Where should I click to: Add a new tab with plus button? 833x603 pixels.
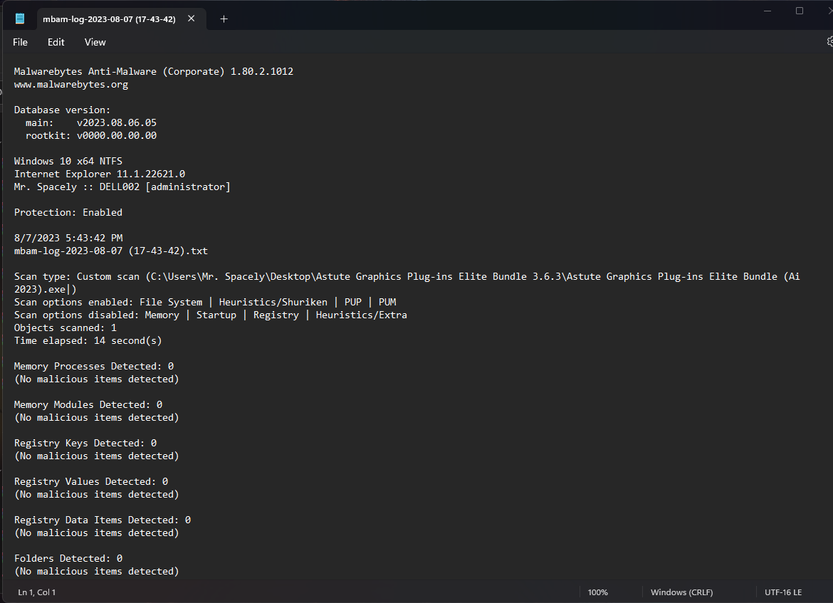tap(224, 19)
